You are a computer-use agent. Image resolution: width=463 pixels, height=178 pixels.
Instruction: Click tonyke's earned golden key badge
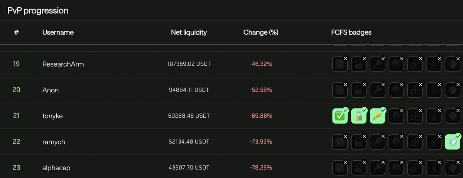[x=378, y=116]
